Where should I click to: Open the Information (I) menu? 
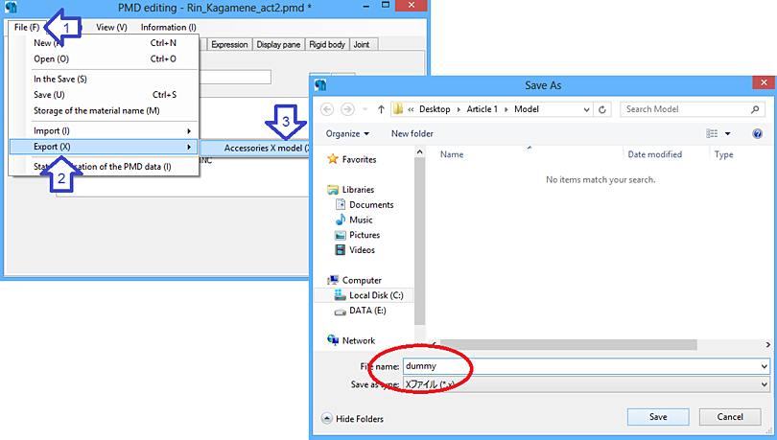point(169,27)
